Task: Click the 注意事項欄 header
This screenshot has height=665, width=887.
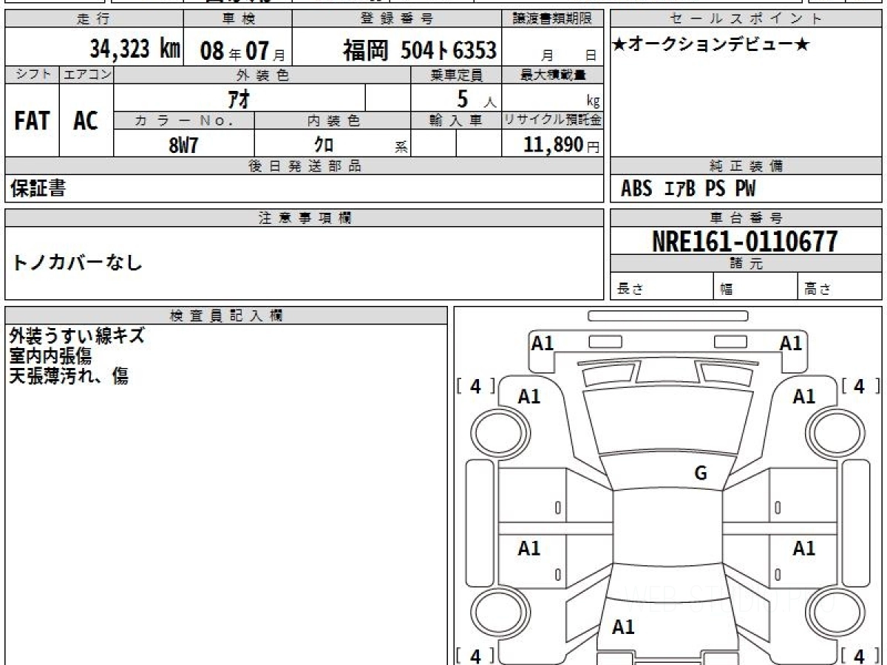Action: (x=305, y=218)
